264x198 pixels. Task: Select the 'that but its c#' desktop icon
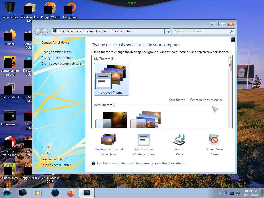(10, 91)
